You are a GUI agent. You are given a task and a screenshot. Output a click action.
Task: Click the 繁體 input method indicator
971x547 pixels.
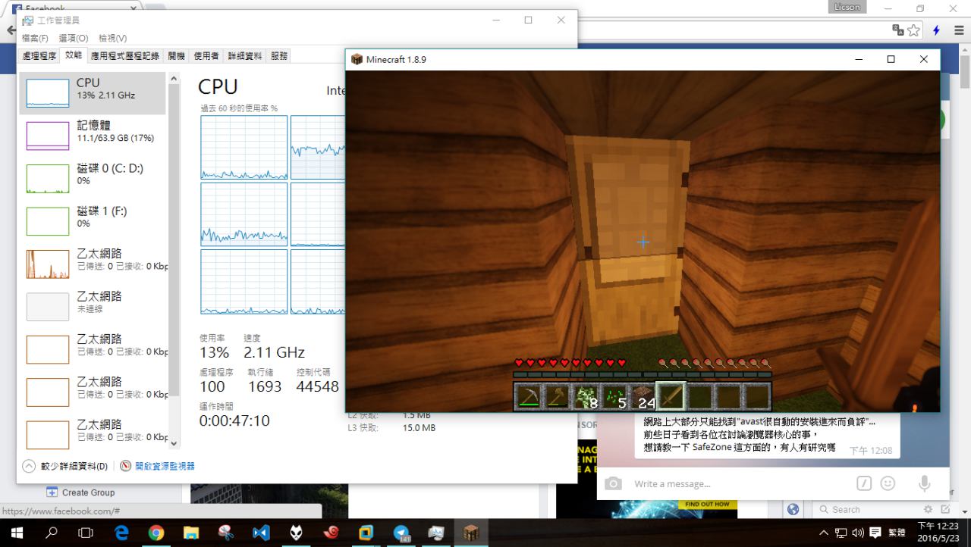tap(897, 532)
